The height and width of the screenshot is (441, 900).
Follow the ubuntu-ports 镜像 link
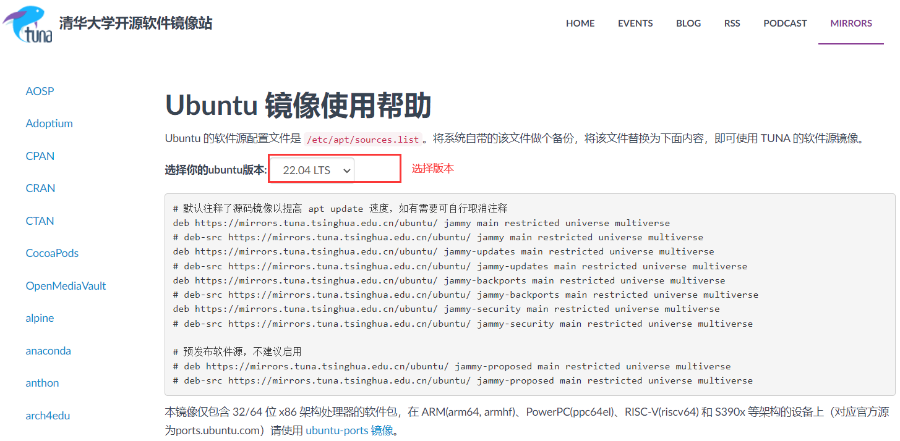pos(349,430)
